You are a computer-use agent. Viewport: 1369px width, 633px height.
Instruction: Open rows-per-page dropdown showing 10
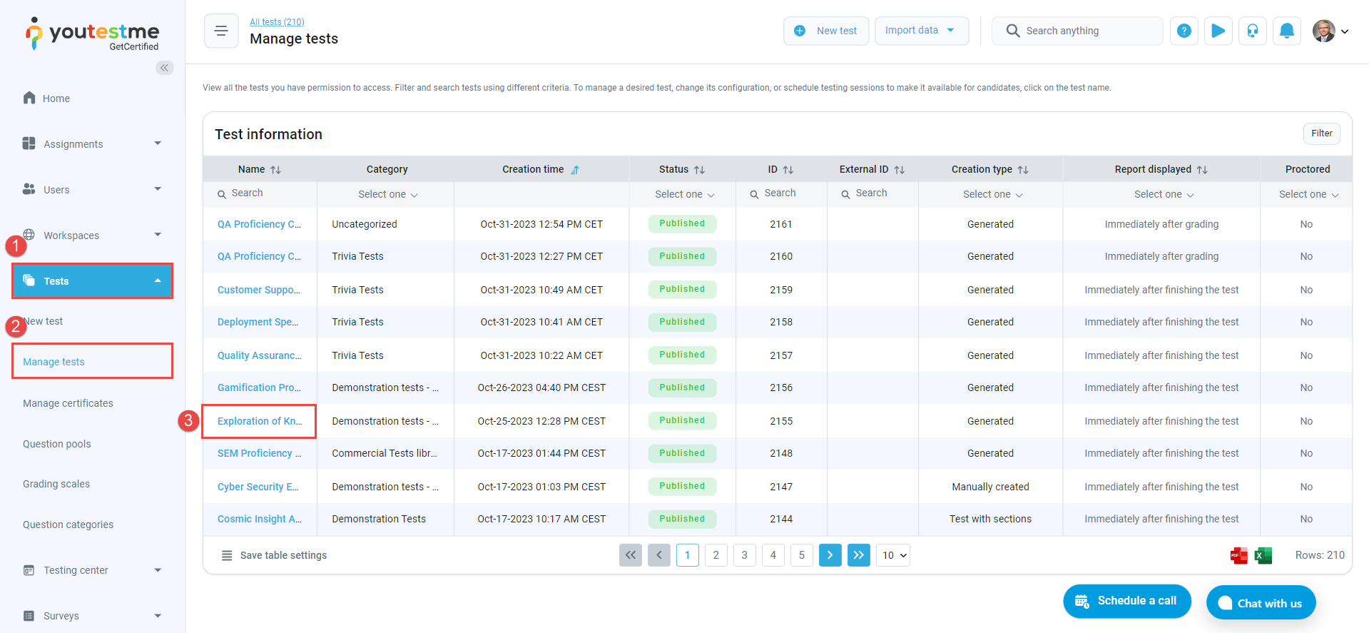893,555
